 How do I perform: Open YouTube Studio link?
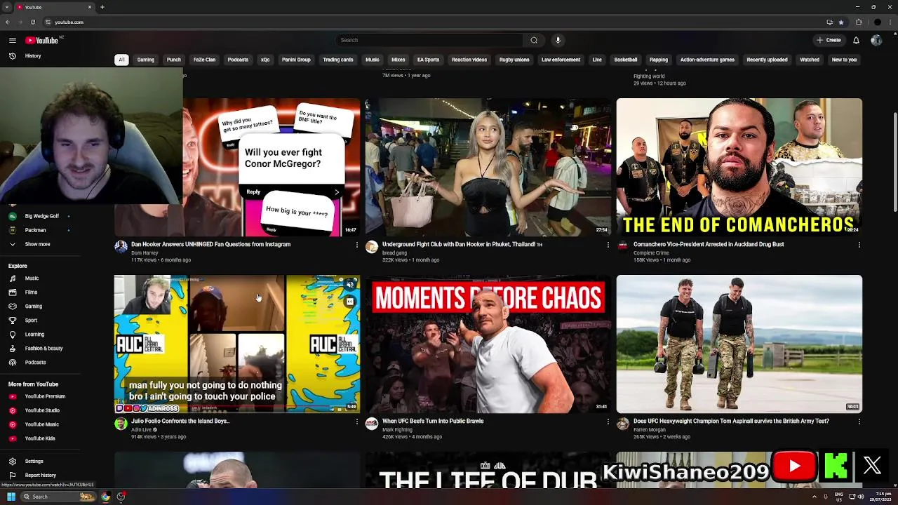tap(42, 410)
